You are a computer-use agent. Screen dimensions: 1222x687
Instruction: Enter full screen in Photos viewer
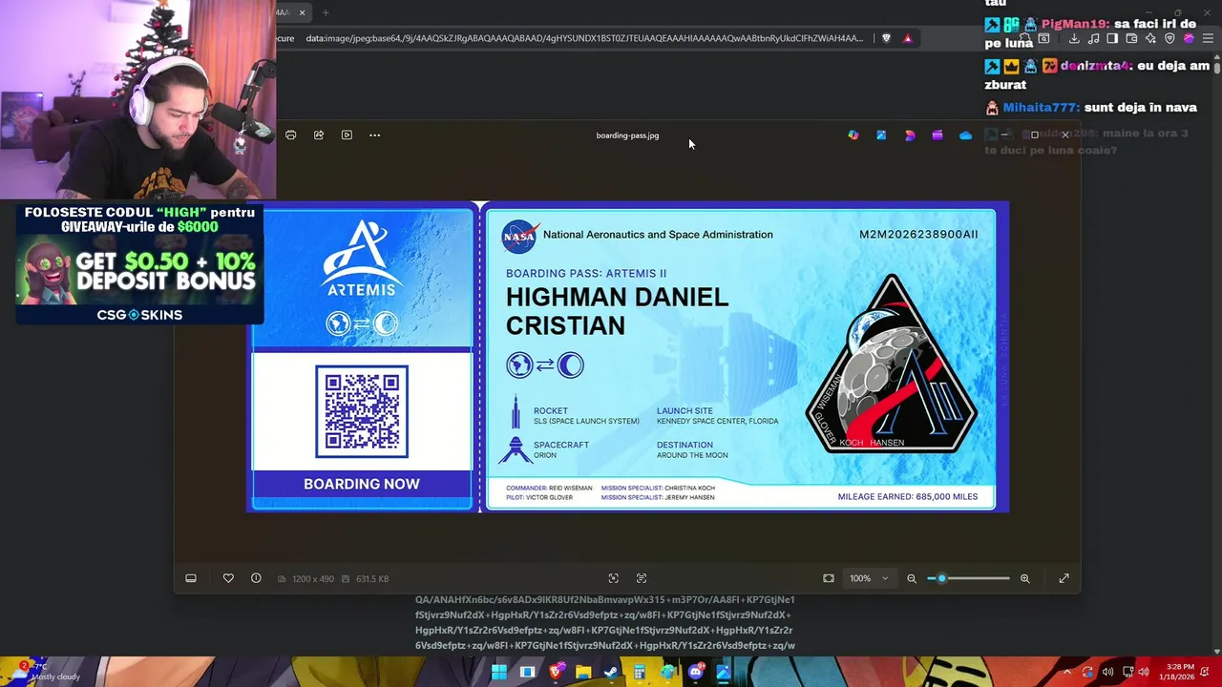pyautogui.click(x=1064, y=578)
